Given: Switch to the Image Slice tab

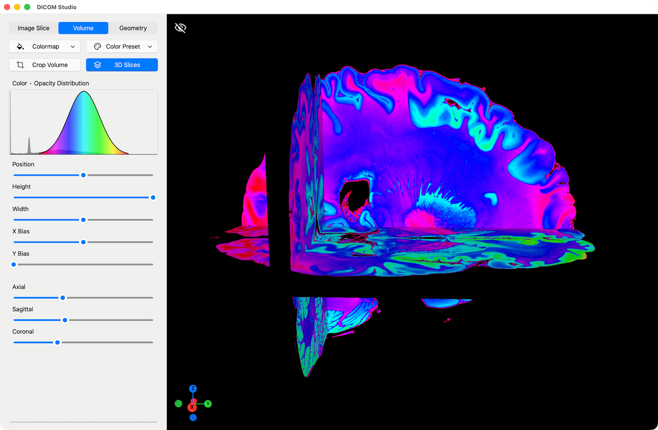Looking at the screenshot, I should point(33,28).
